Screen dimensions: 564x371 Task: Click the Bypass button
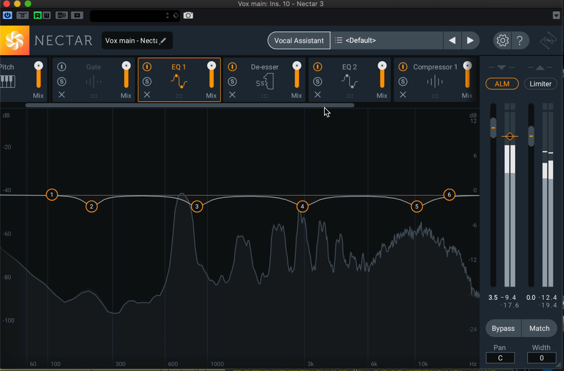tap(503, 328)
